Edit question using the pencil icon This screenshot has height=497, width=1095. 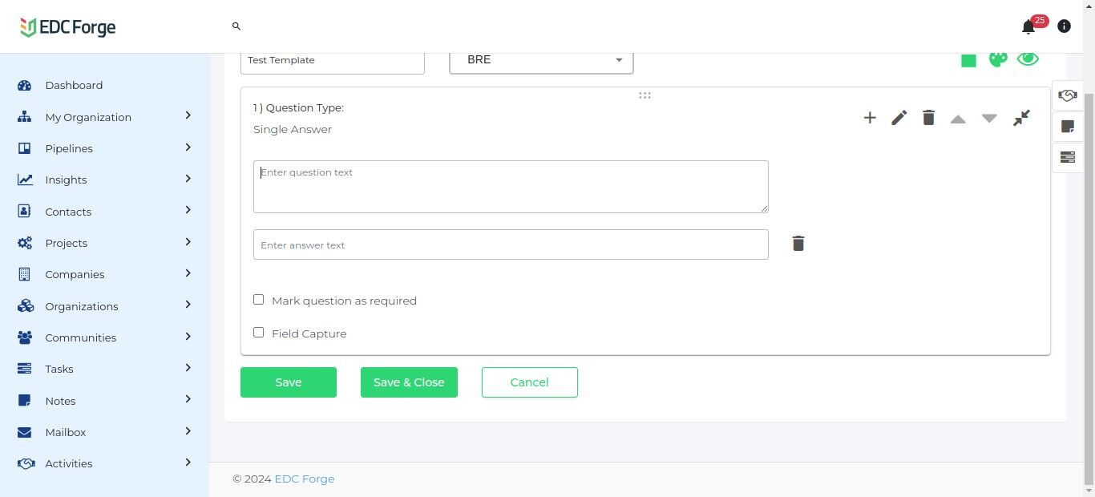click(x=899, y=118)
